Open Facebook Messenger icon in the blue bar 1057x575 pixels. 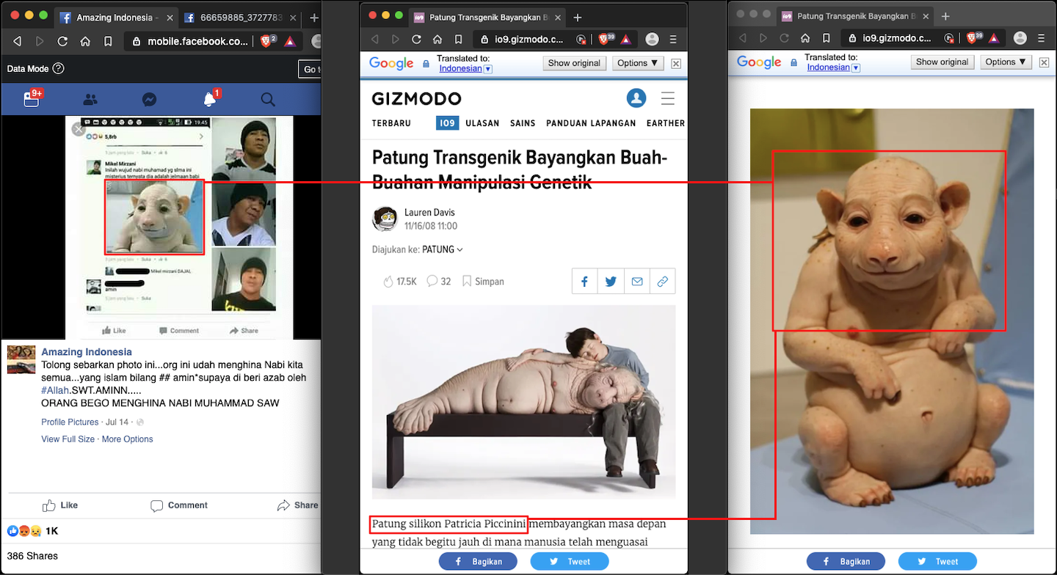[x=149, y=99]
